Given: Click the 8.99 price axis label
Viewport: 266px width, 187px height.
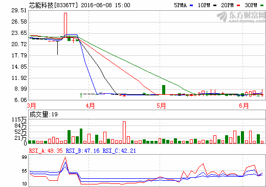Looking at the screenshot, I should point(20,89).
